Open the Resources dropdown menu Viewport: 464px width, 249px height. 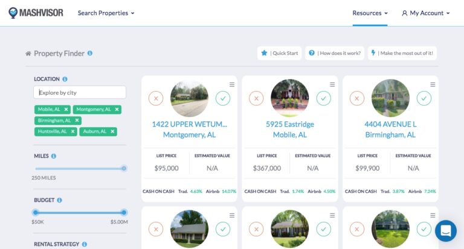(x=370, y=13)
